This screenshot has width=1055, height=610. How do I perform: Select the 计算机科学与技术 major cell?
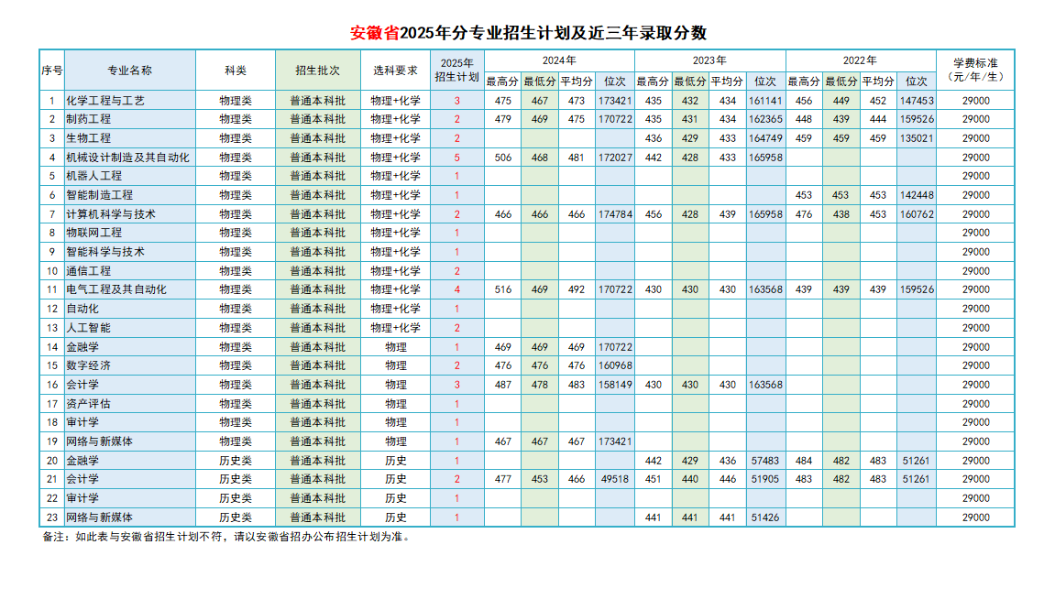tap(111, 214)
